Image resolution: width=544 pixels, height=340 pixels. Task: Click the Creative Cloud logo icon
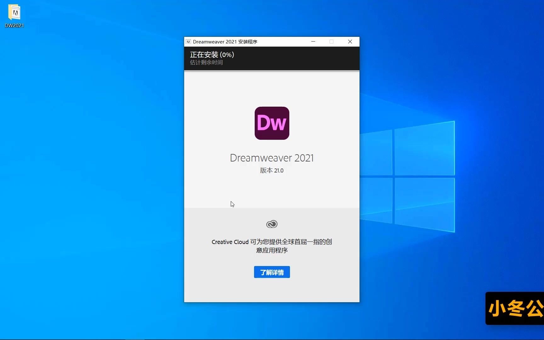[x=272, y=224]
